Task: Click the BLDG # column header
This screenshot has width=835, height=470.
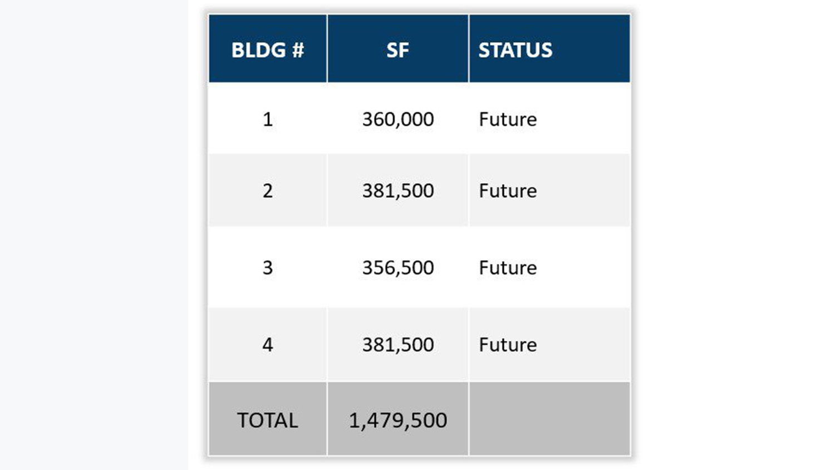Action: pos(268,50)
